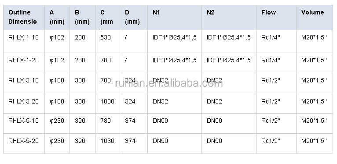The width and height of the screenshot is (337, 164).
Task: Select the RHLX-5-10 model cell
Action: click(x=24, y=123)
